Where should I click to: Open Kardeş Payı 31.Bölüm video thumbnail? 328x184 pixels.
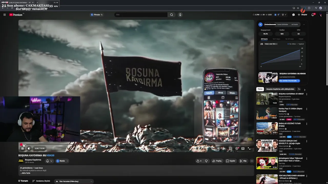[x=267, y=113]
